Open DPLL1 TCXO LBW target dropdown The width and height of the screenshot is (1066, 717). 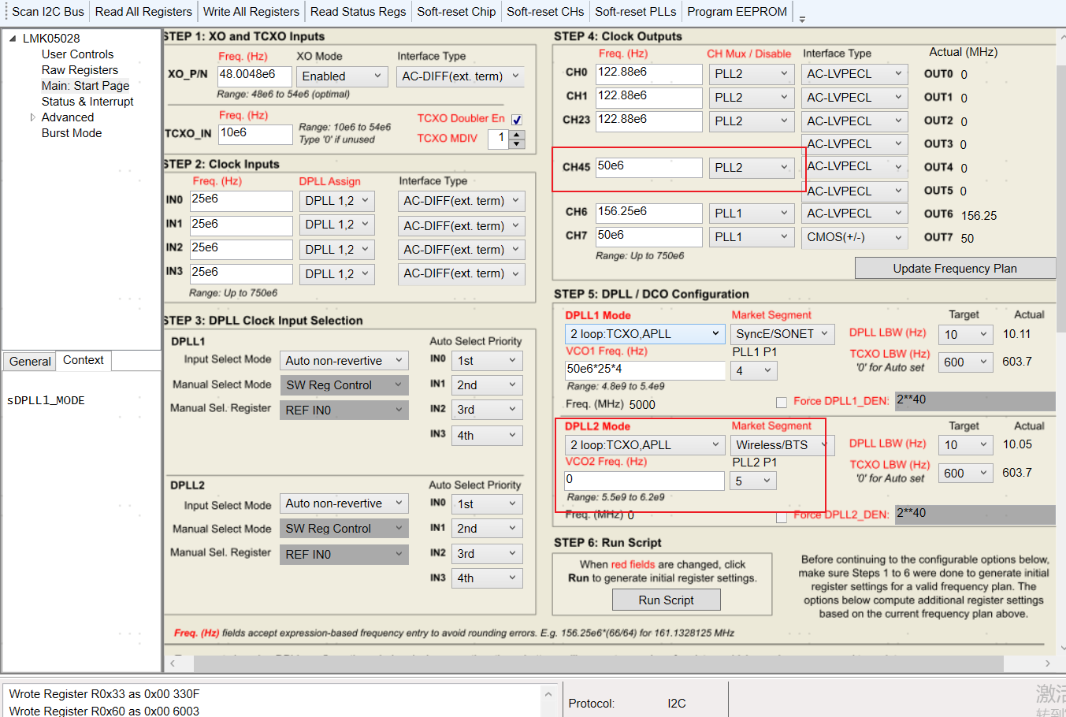point(965,362)
